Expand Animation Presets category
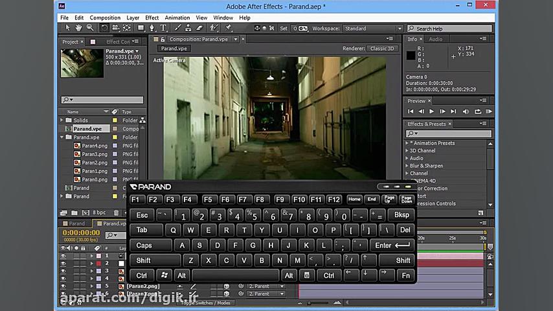 pyautogui.click(x=407, y=143)
